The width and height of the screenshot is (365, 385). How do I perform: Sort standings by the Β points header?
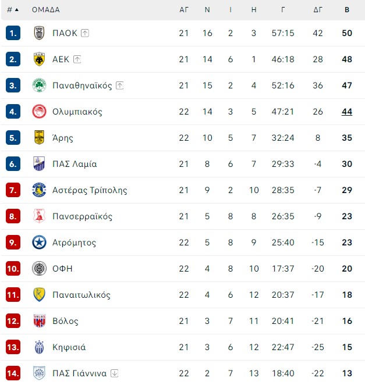coord(347,10)
